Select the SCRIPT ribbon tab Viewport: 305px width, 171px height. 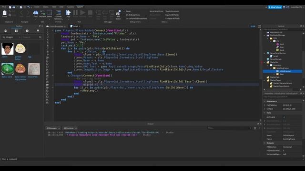pyautogui.click(x=80, y=7)
